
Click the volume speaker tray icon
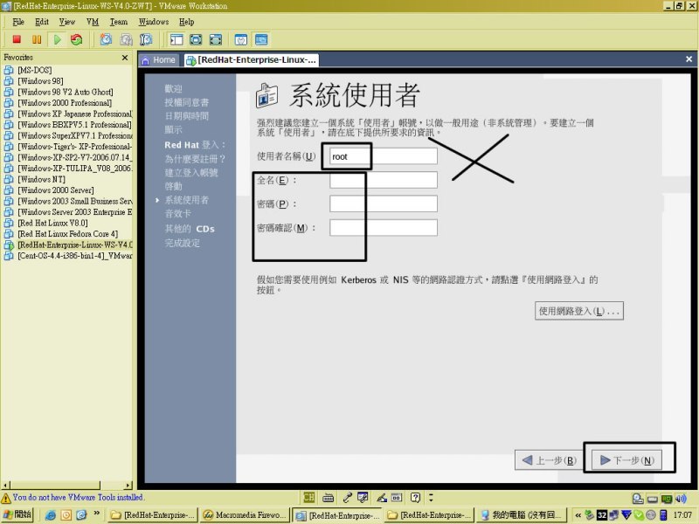(x=682, y=498)
